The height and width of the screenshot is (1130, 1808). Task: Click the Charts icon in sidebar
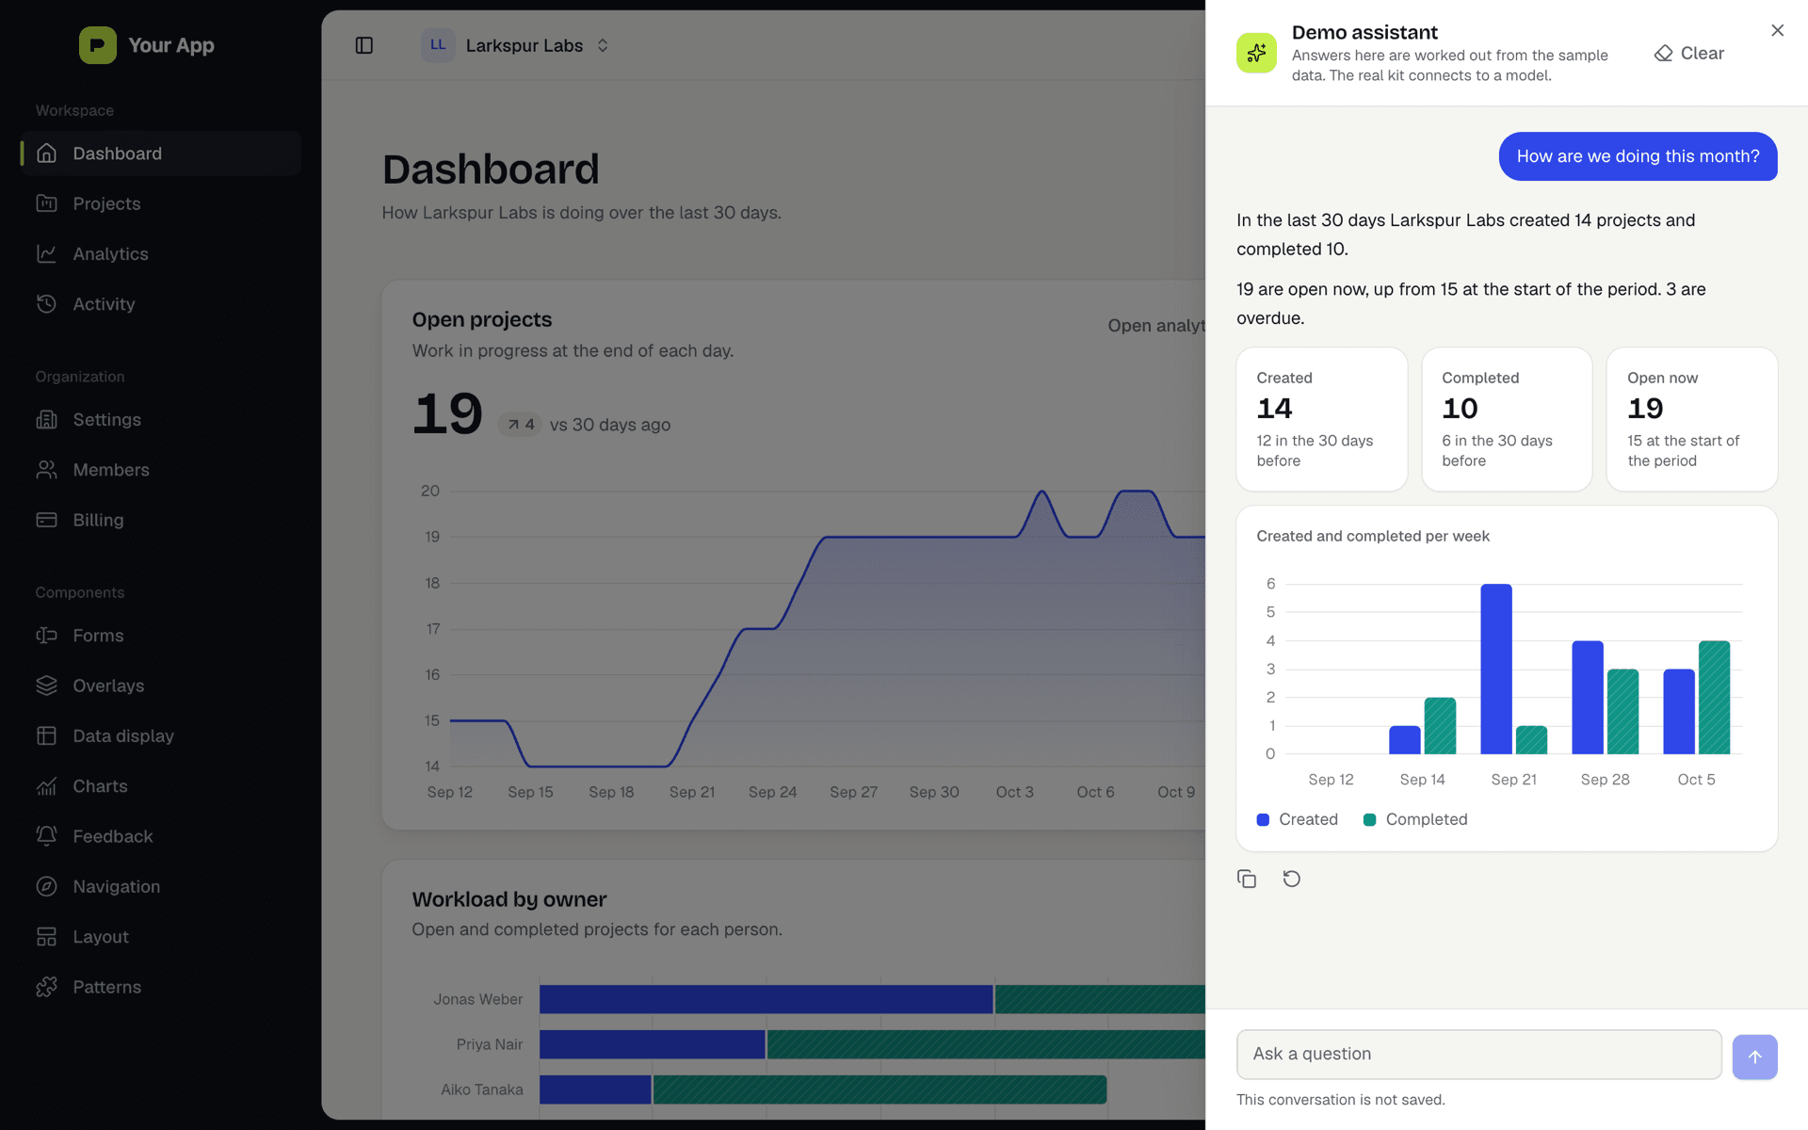[x=47, y=786]
